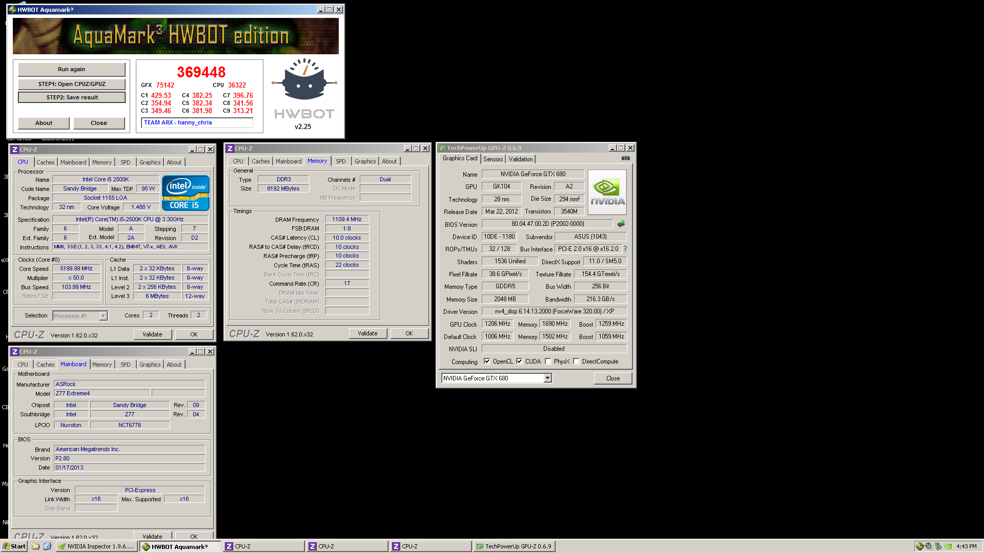
Task: Click the Driver Version field in GPU-Z
Action: pos(554,311)
